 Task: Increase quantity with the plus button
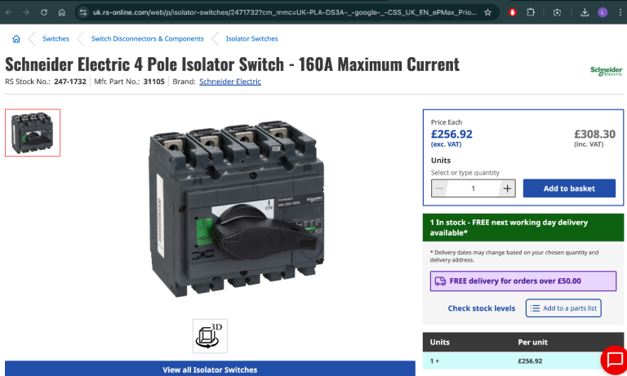pyautogui.click(x=507, y=188)
